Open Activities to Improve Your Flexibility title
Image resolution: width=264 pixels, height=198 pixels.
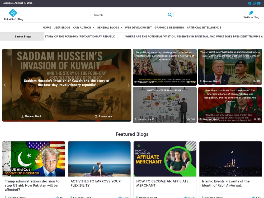point(96,183)
